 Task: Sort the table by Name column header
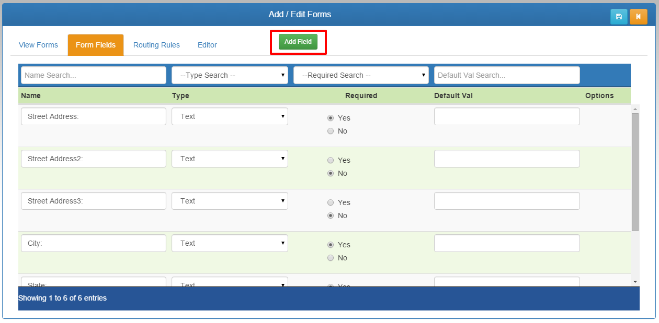click(31, 95)
